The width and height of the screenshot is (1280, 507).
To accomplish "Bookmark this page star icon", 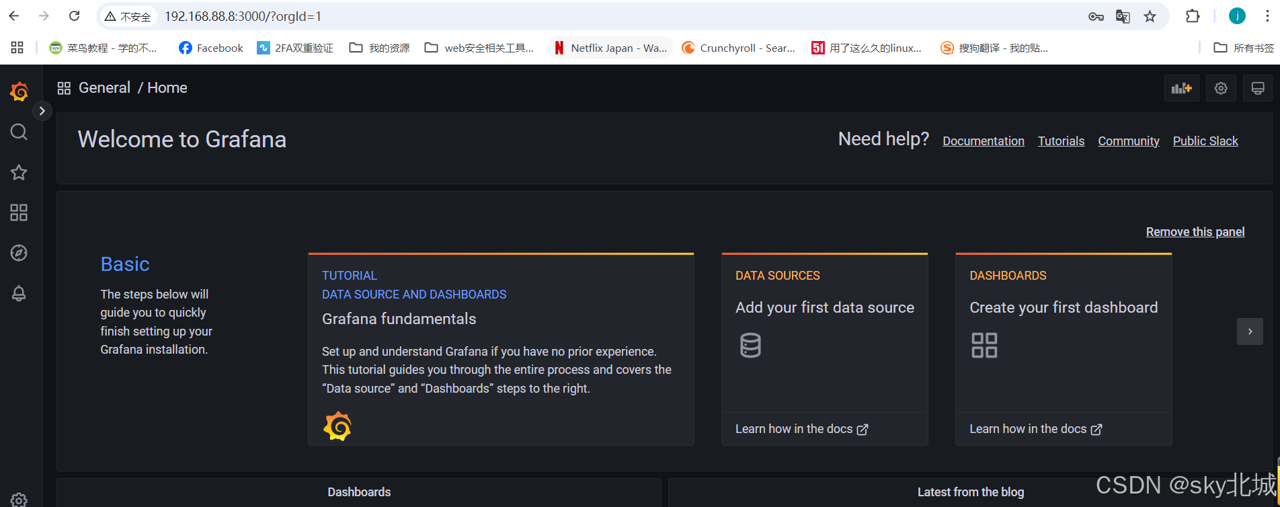I will [1150, 17].
